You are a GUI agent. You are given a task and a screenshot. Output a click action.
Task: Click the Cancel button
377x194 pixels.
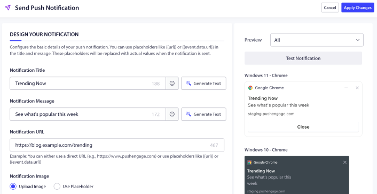coord(330,7)
